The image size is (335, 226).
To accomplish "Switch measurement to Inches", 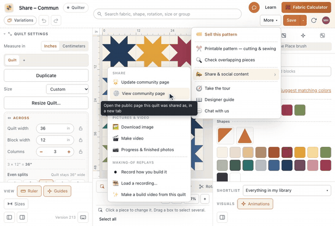I will coord(50,46).
